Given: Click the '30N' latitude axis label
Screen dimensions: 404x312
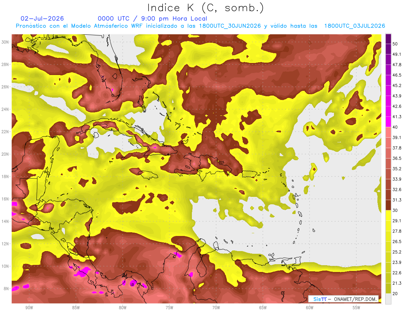Looking at the screenshot, I should [5, 42].
